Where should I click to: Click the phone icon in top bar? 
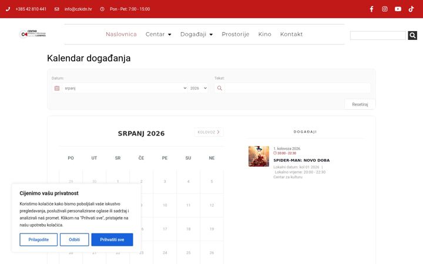point(8,9)
